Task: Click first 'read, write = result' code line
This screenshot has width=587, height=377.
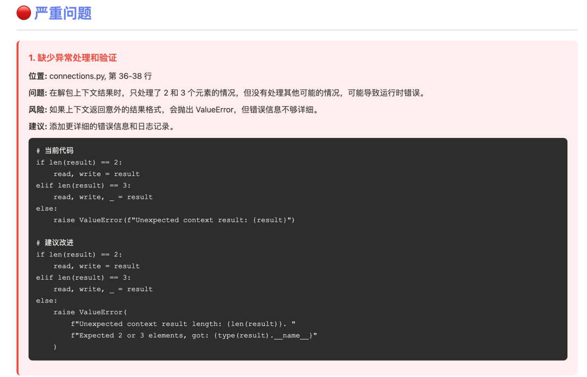Action: coord(96,174)
